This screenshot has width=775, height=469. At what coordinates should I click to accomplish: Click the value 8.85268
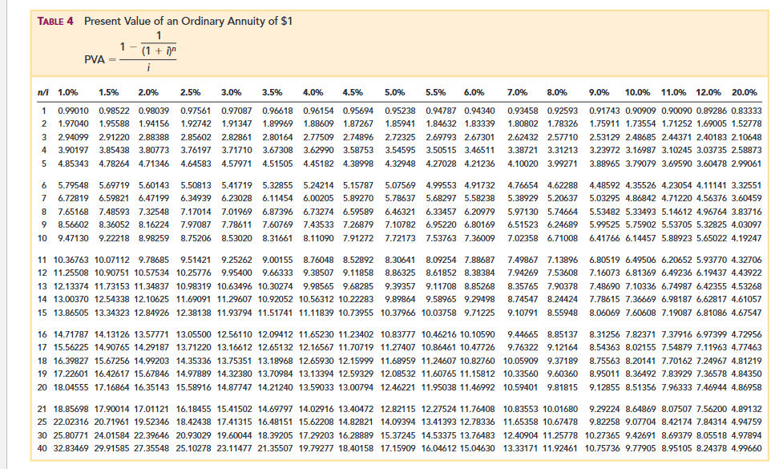[479, 286]
